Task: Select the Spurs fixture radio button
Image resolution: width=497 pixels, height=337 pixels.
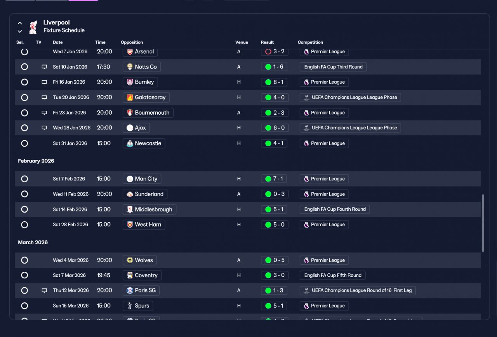Action: [x=24, y=306]
